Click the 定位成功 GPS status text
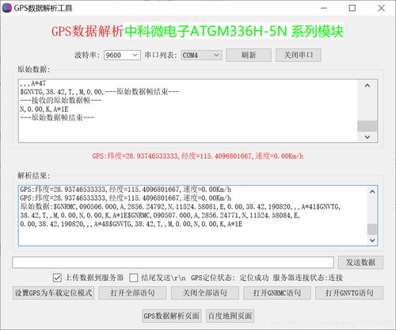This screenshot has width=396, height=330. pos(254,278)
